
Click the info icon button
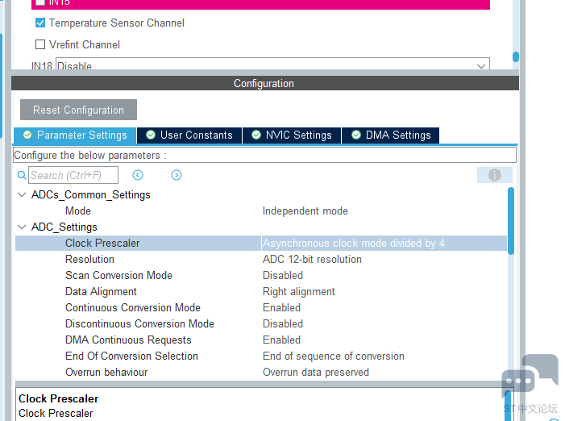495,175
